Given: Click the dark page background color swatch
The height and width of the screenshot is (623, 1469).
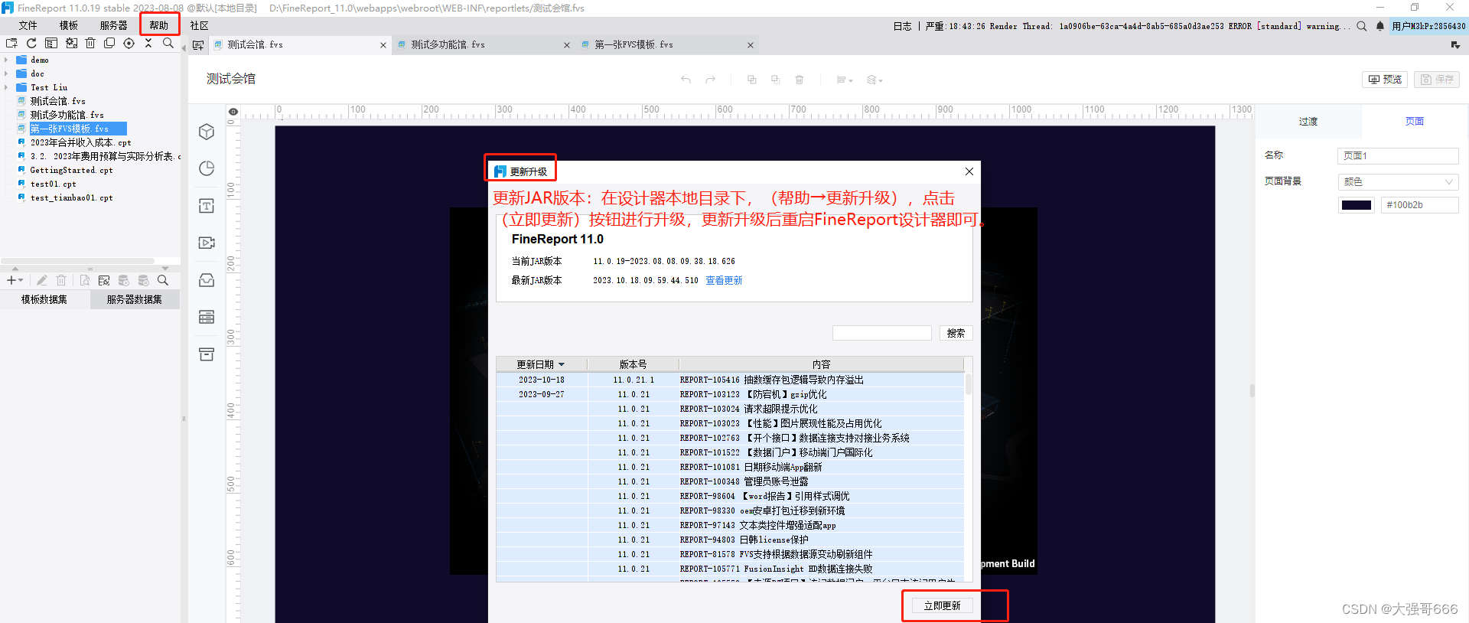Looking at the screenshot, I should [1357, 205].
